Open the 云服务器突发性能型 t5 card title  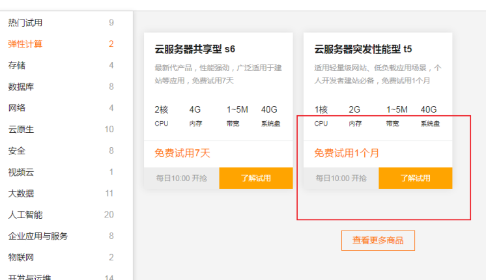tap(363, 49)
